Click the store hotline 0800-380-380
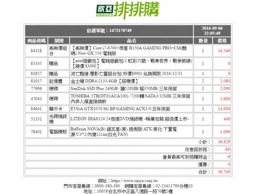The image size is (256, 194). [107, 186]
